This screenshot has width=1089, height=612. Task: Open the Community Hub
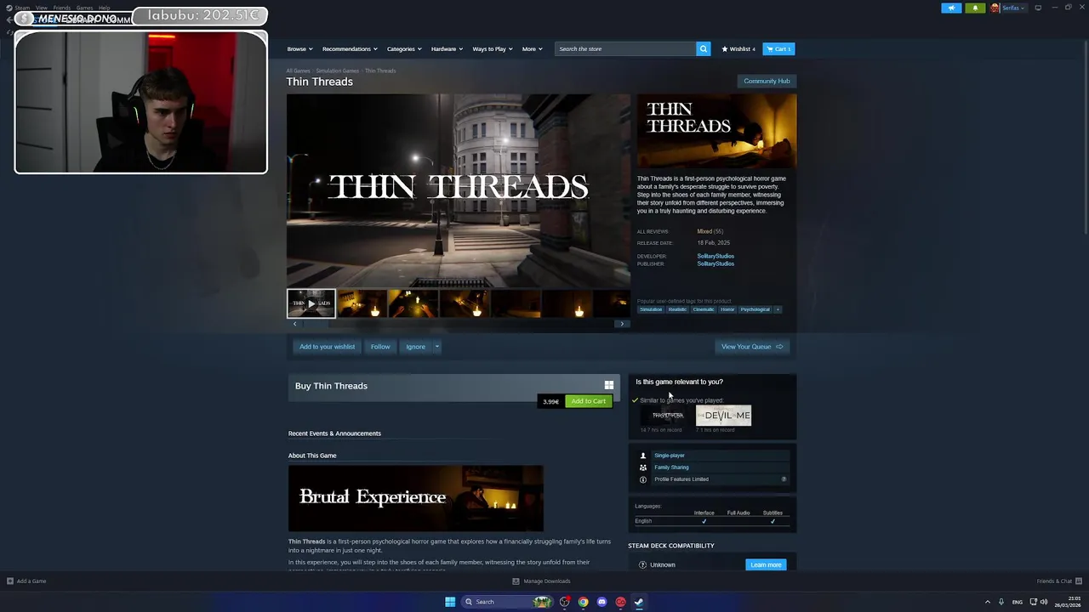(x=767, y=81)
